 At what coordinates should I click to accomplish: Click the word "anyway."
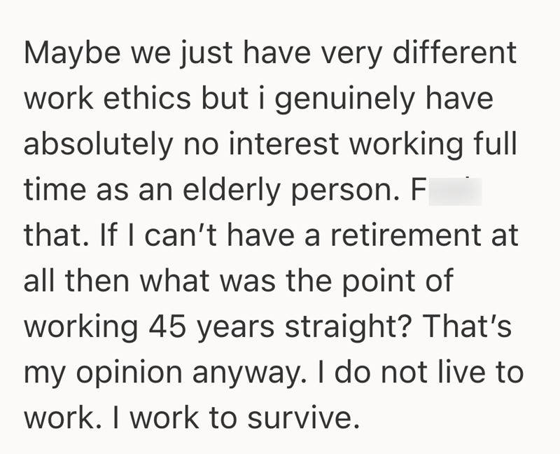click(242, 372)
